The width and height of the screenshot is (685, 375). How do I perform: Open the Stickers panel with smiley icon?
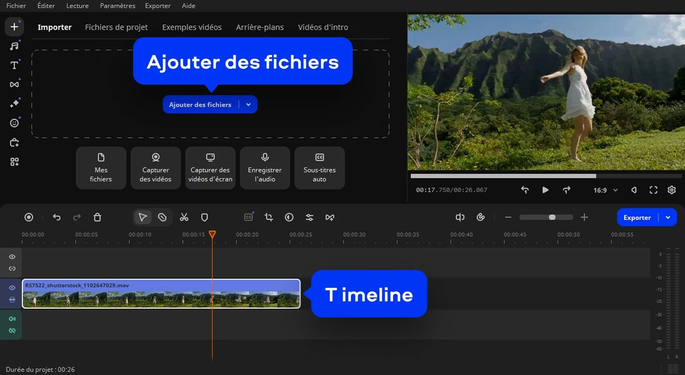pyautogui.click(x=14, y=123)
